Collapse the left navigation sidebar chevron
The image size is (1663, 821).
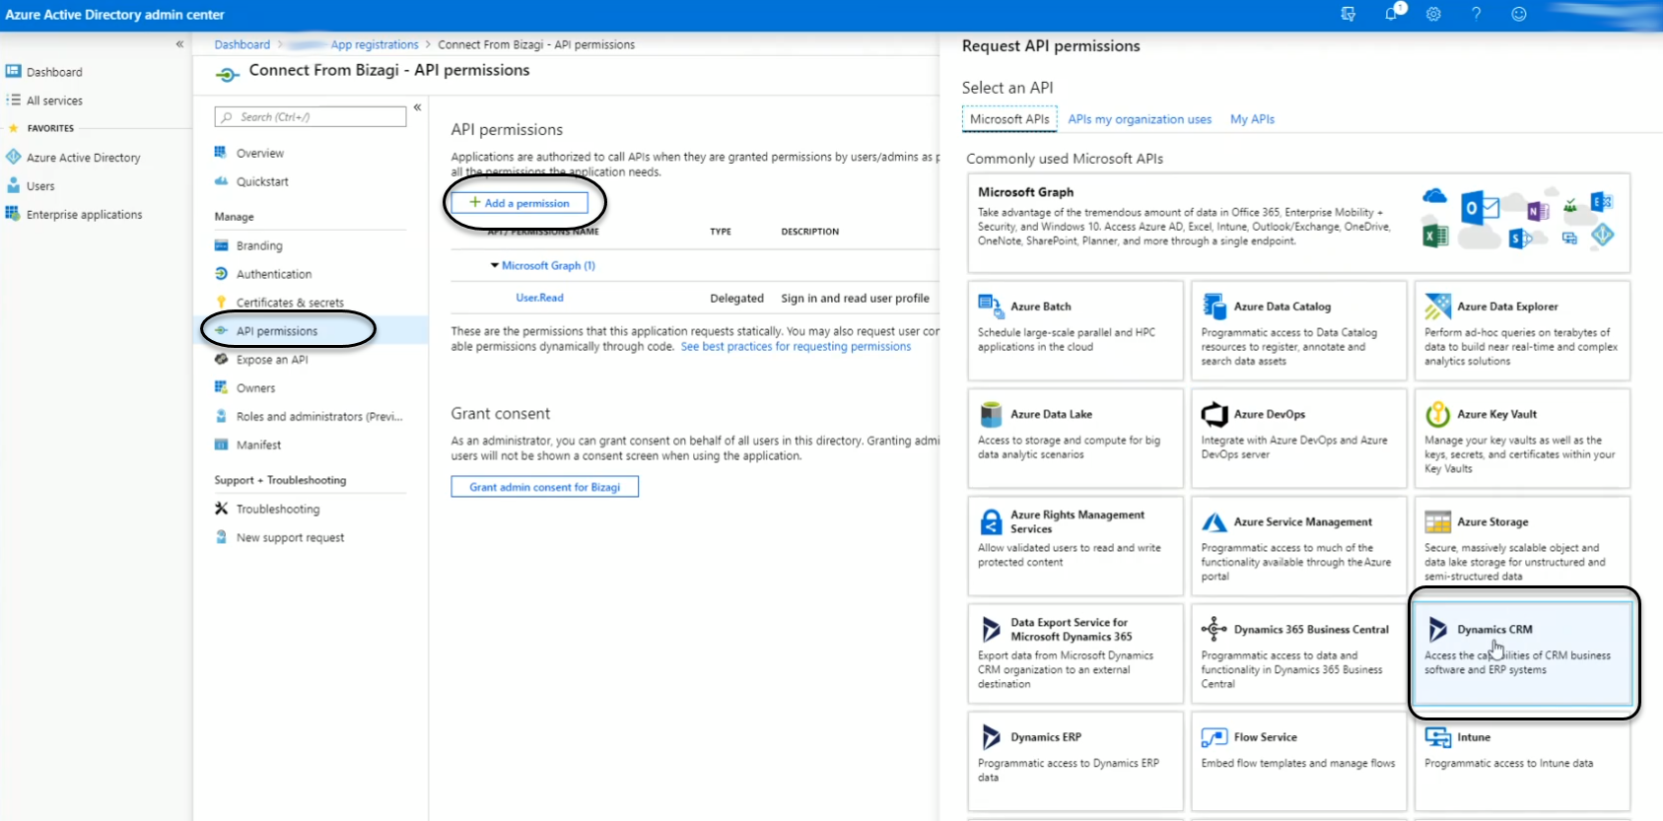point(179,44)
